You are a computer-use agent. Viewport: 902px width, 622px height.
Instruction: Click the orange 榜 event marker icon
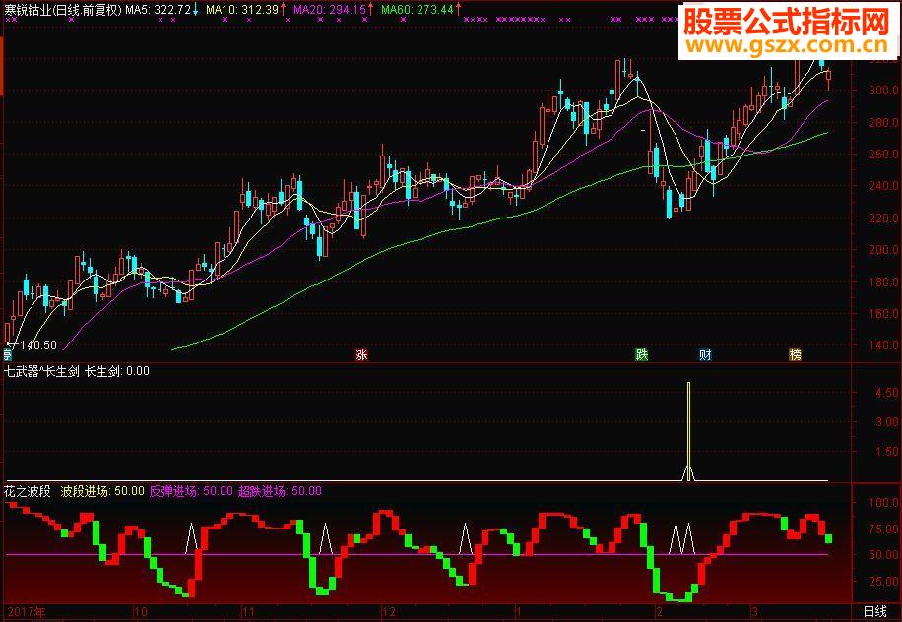795,355
